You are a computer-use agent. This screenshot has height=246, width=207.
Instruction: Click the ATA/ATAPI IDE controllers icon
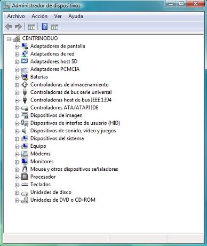click(25, 108)
